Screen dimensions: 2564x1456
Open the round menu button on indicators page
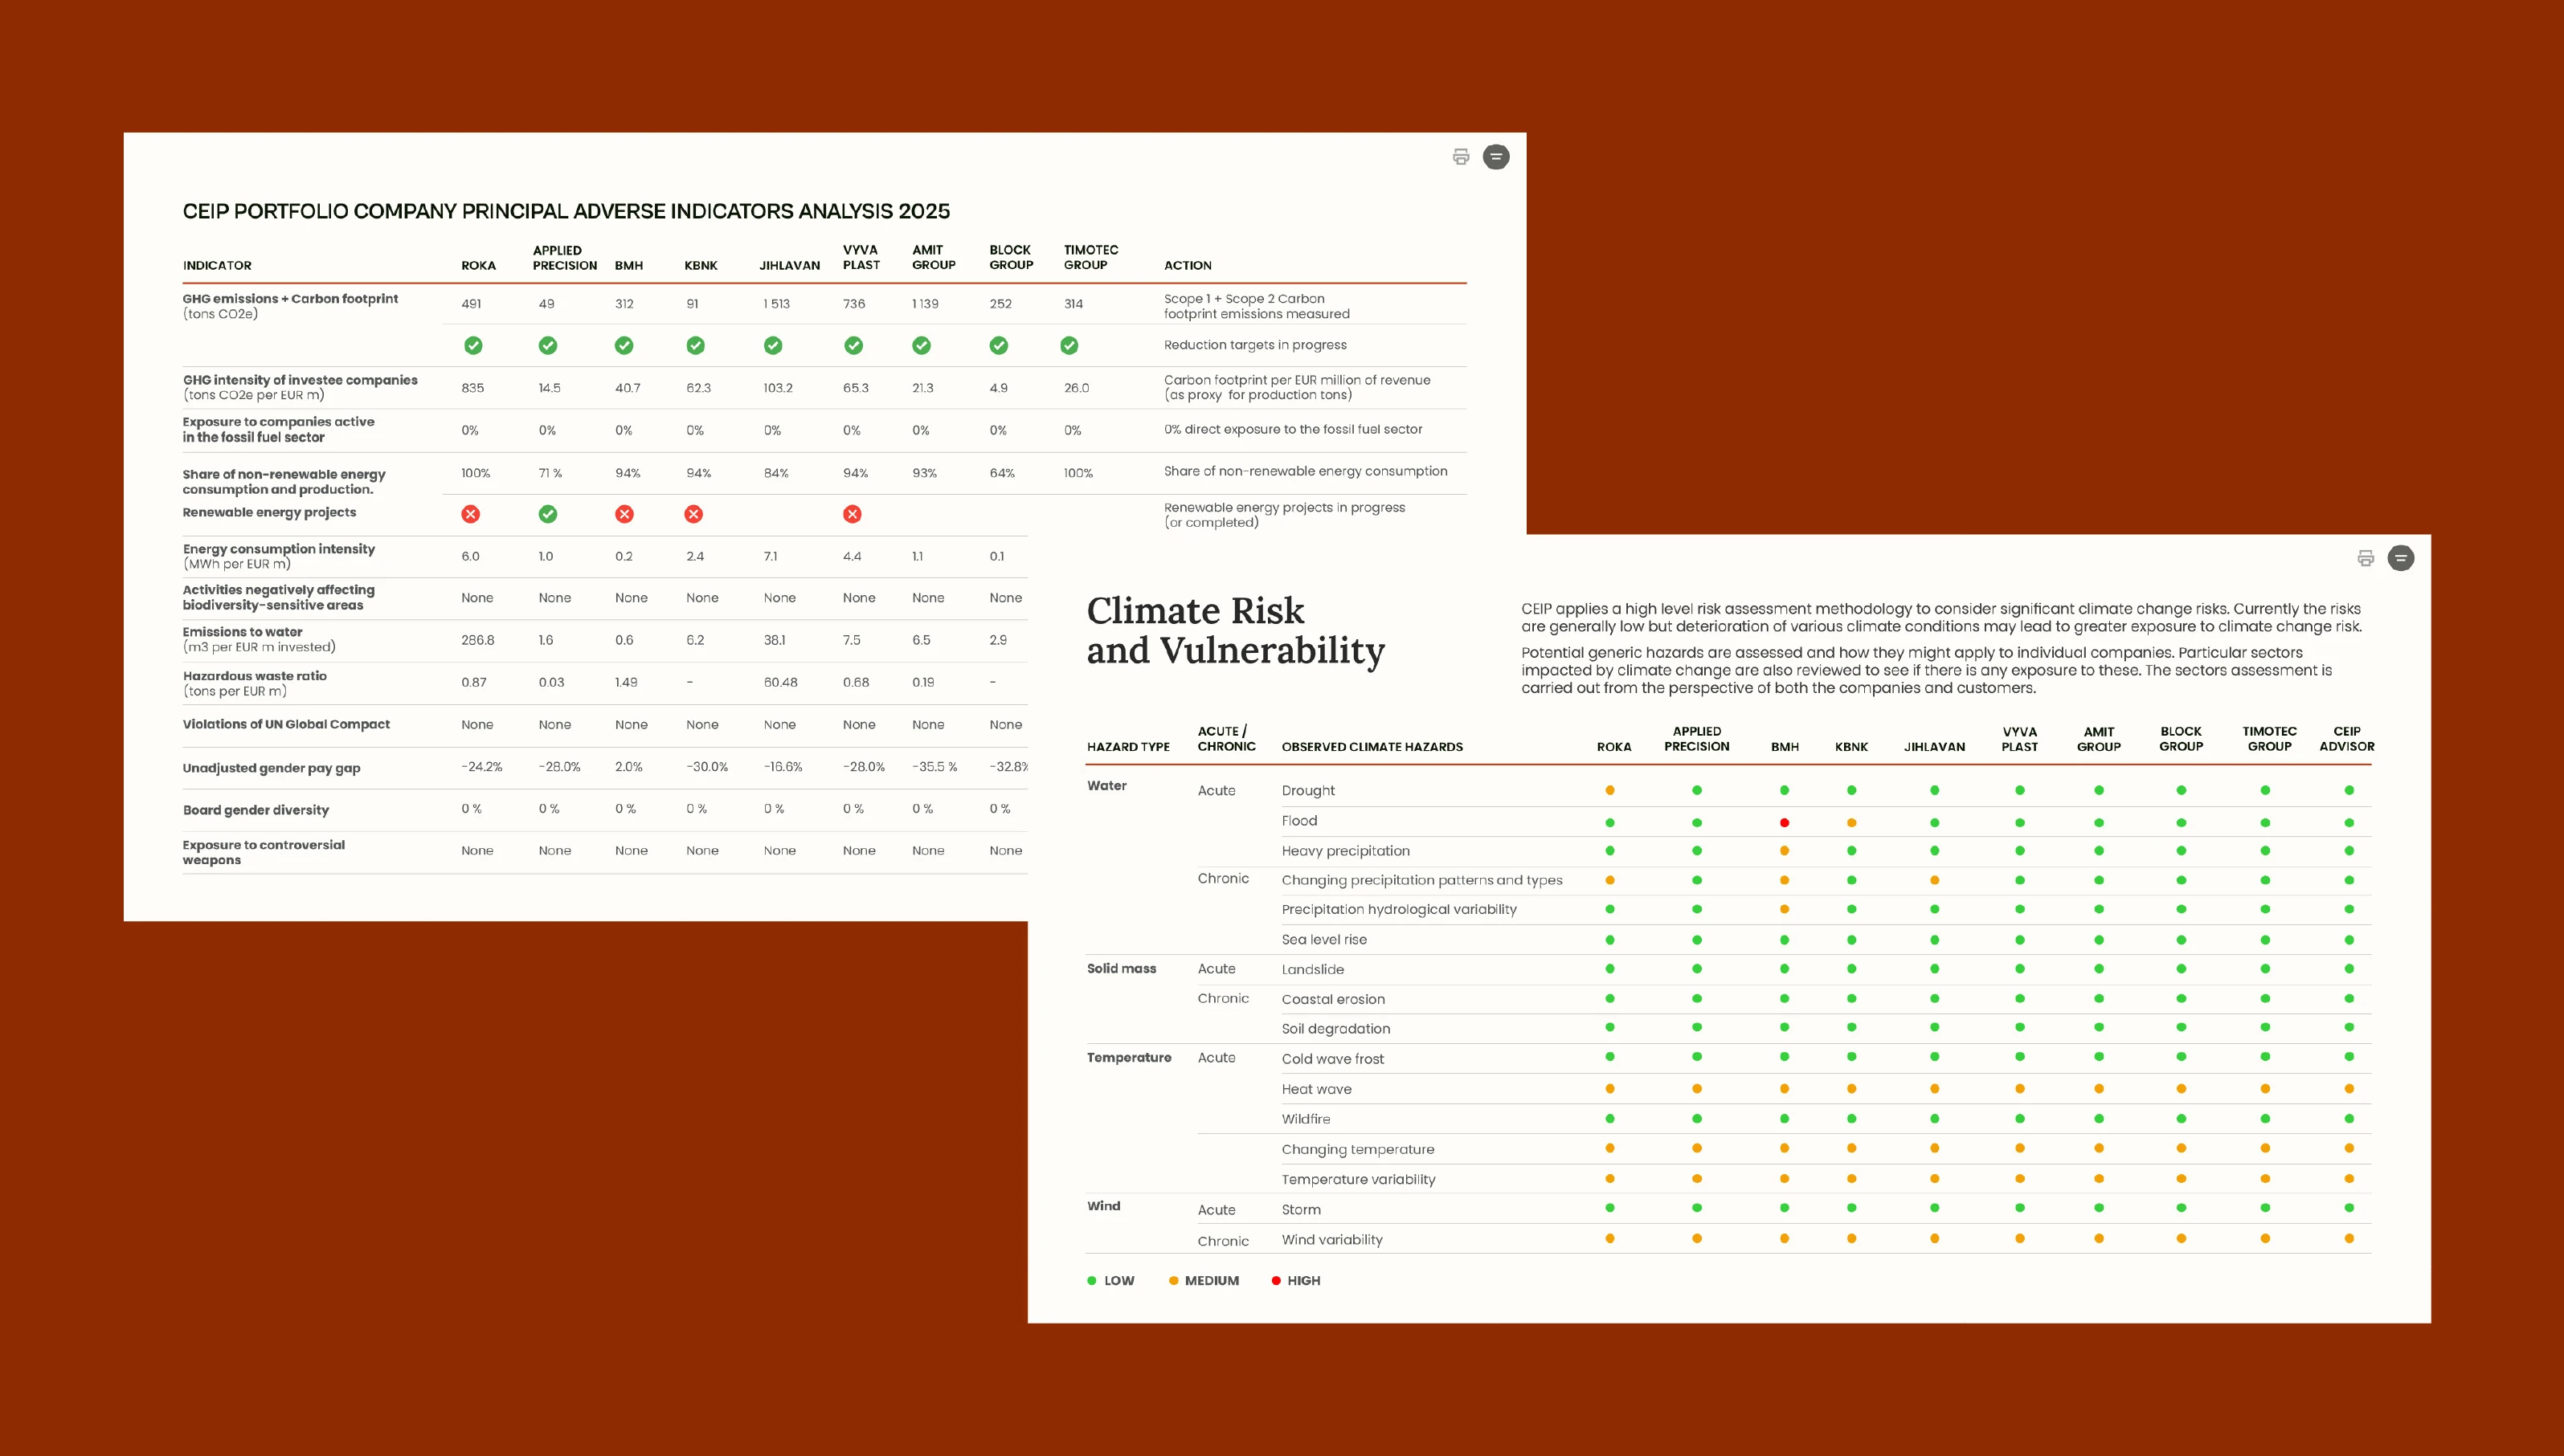click(x=1495, y=157)
